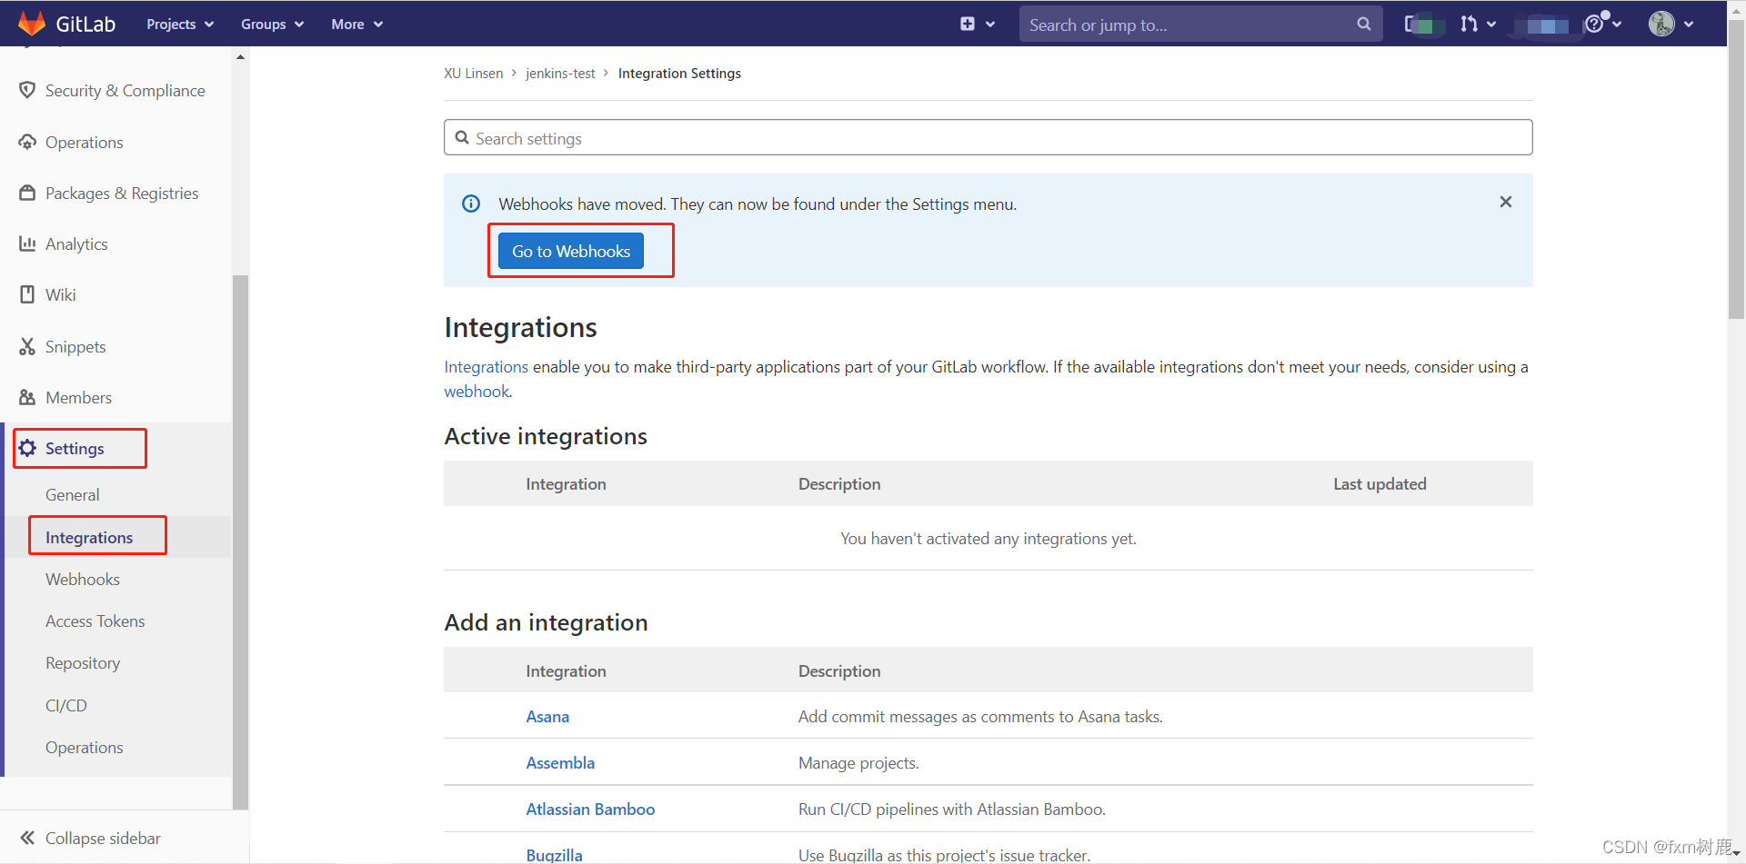1746x864 pixels.
Task: Open Packages & Registries section
Action: [122, 194]
